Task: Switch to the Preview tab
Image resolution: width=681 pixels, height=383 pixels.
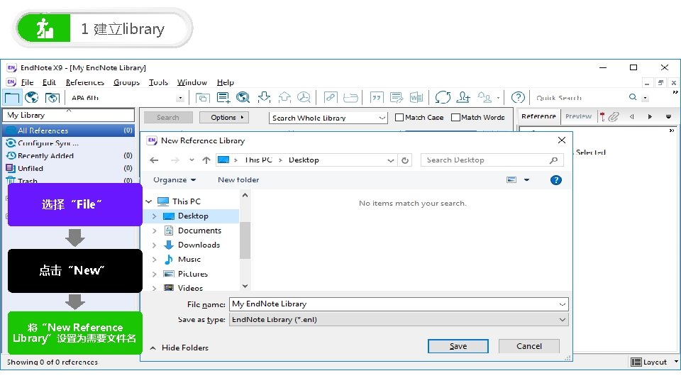Action: point(579,116)
